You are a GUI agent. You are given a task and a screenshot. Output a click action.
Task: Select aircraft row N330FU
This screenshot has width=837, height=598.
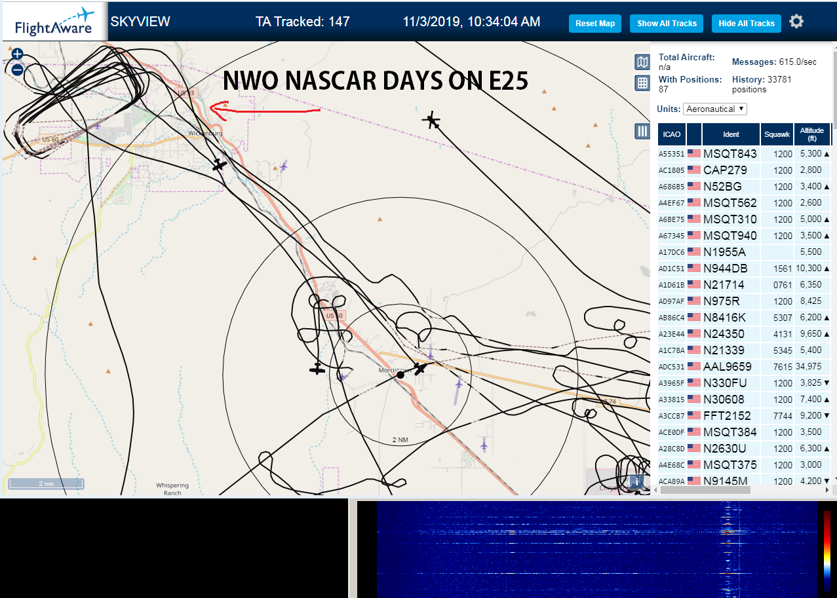pos(745,383)
